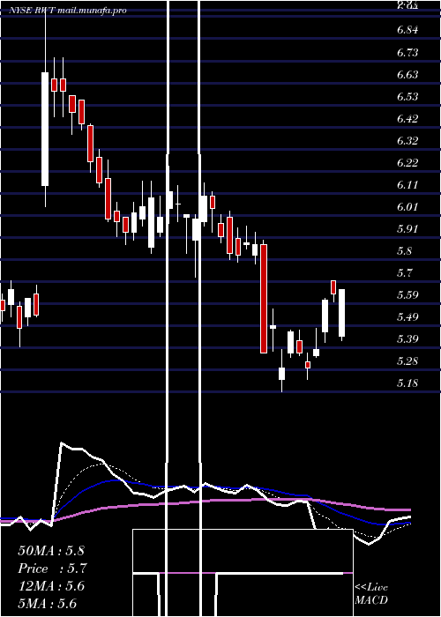Click the large red drop candlestick
This screenshot has height=617, width=441.
tap(264, 299)
